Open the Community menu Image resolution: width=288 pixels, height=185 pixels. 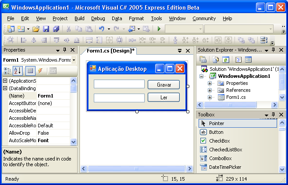tap(204, 18)
